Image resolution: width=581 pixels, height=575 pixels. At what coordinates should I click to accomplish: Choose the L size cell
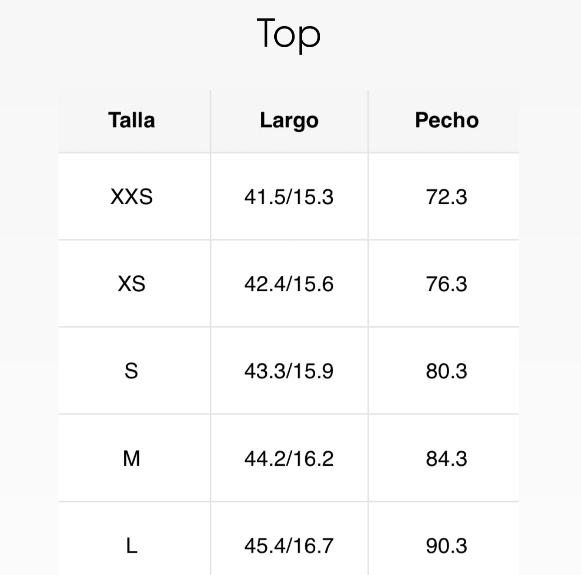point(132,546)
